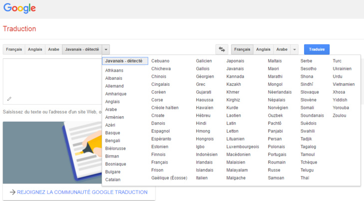Select Maltais language
Image resolution: width=364 pixels, height=201 pixels.
[275, 61]
